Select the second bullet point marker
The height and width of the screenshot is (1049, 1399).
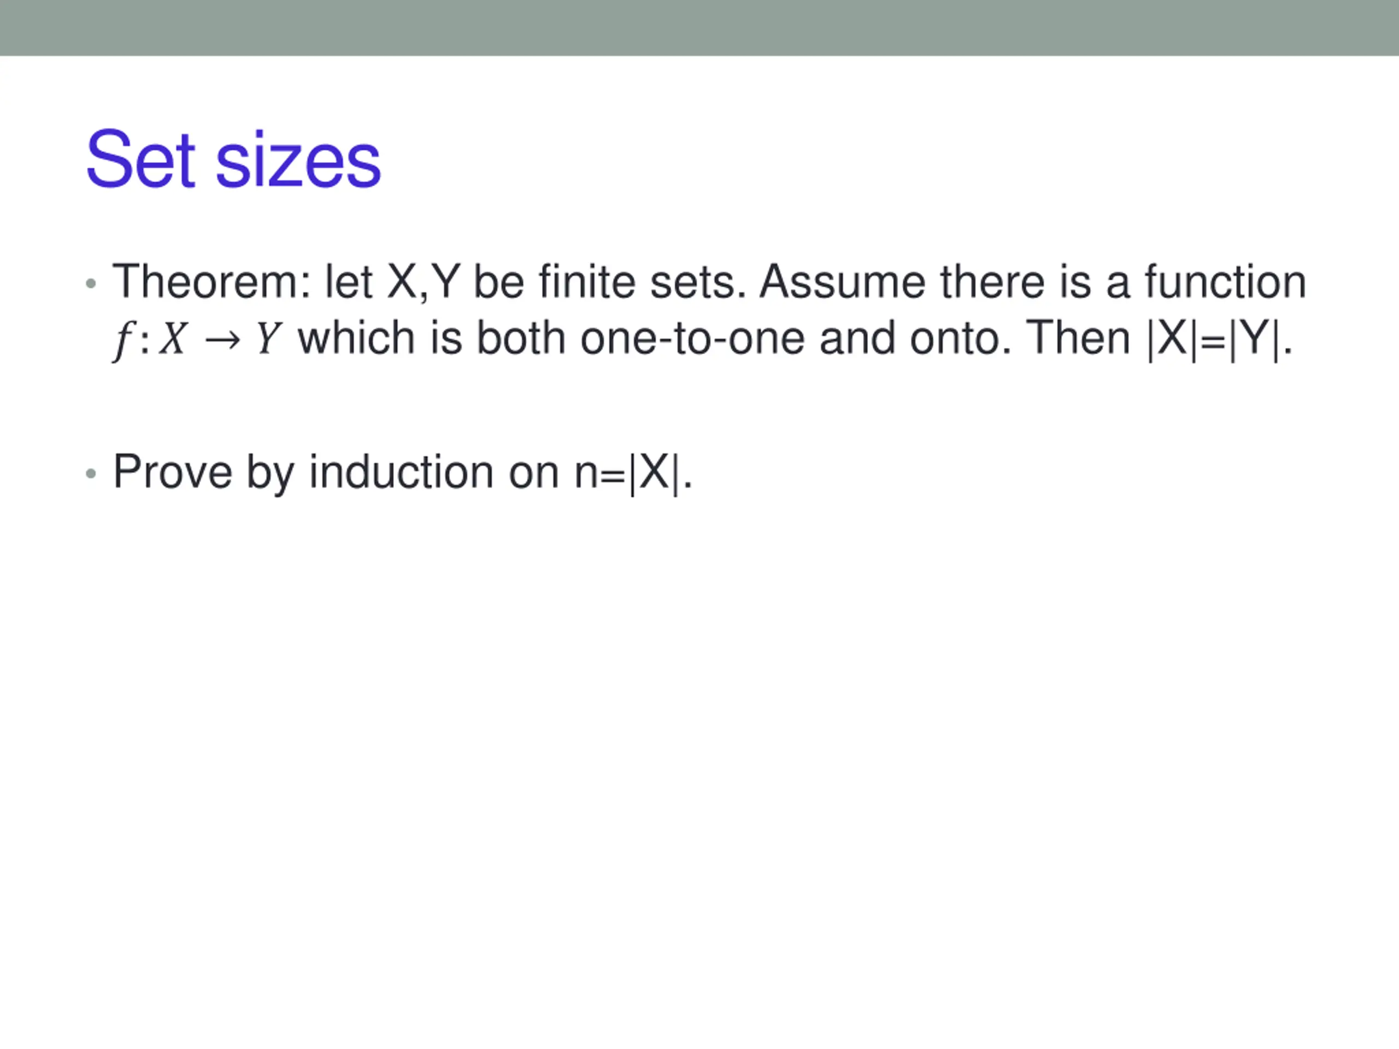coord(91,474)
